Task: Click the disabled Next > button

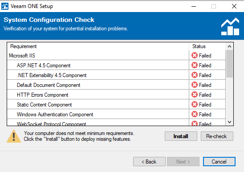Action: click(183, 162)
